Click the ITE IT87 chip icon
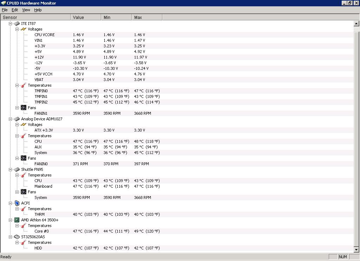This screenshot has height=261, width=360. coord(17,24)
